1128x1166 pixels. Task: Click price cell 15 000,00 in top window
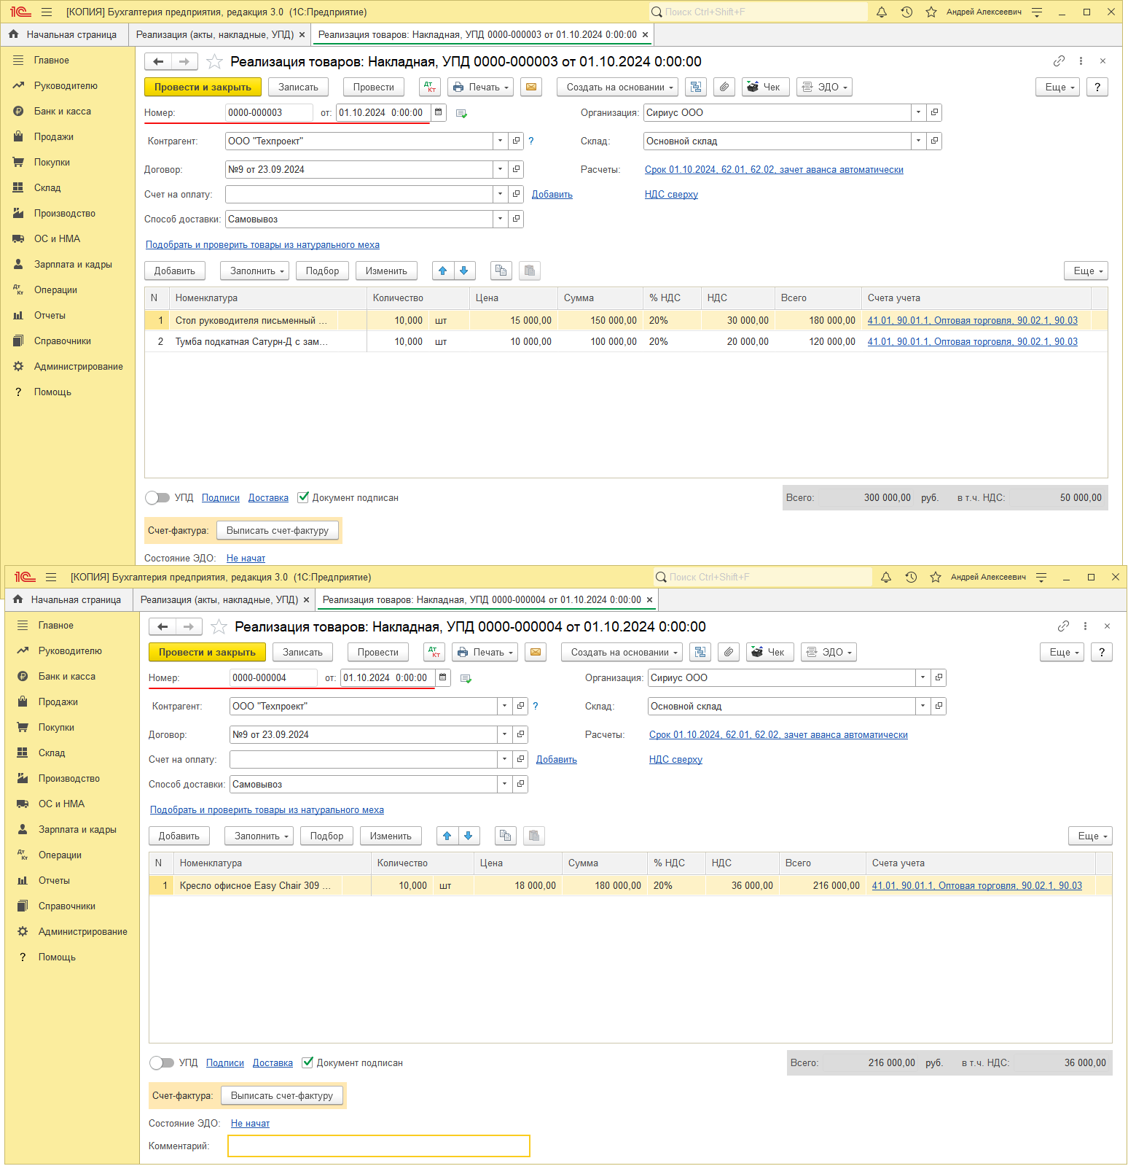point(513,320)
